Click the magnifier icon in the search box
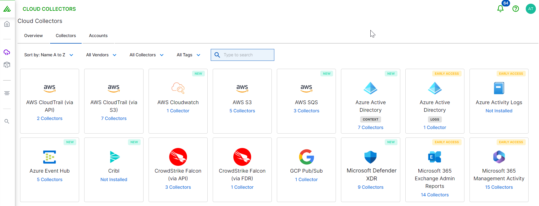Screen dimensions: 539x206 pyautogui.click(x=217, y=55)
